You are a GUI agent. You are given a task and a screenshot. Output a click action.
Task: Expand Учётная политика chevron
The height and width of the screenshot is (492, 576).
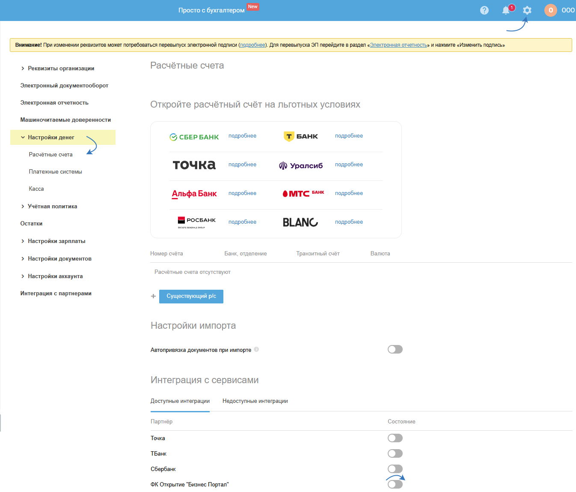(x=23, y=207)
